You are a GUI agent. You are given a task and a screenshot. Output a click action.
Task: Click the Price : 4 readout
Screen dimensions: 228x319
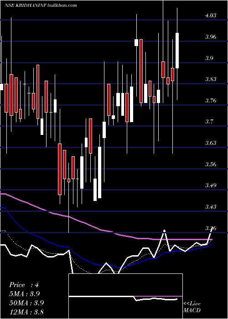pyautogui.click(x=24, y=285)
